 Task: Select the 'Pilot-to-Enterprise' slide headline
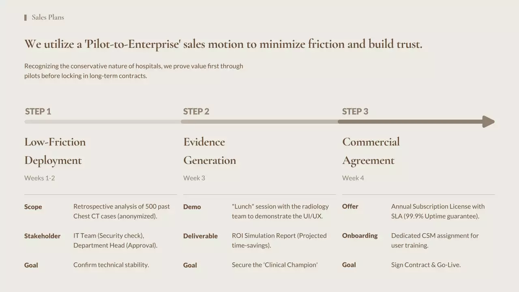[x=223, y=44]
